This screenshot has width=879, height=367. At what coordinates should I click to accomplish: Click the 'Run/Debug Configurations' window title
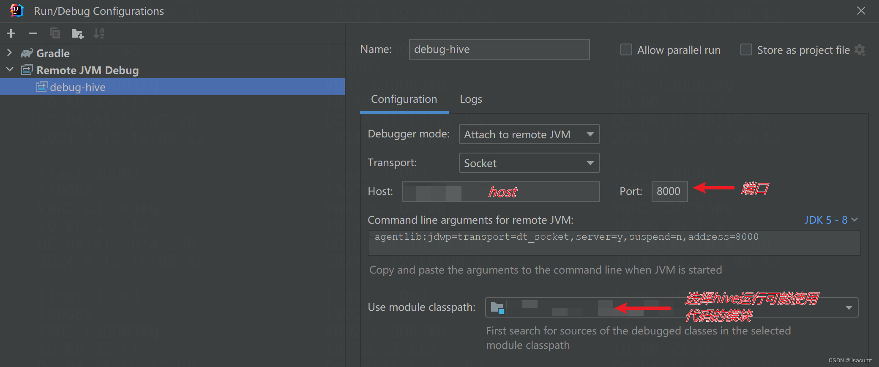(99, 11)
